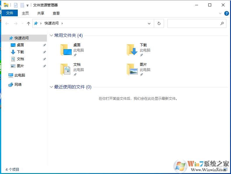This screenshot has height=174, width=231.
Task: Click the Properties quick access toolbar icon
Action: click(16, 5)
